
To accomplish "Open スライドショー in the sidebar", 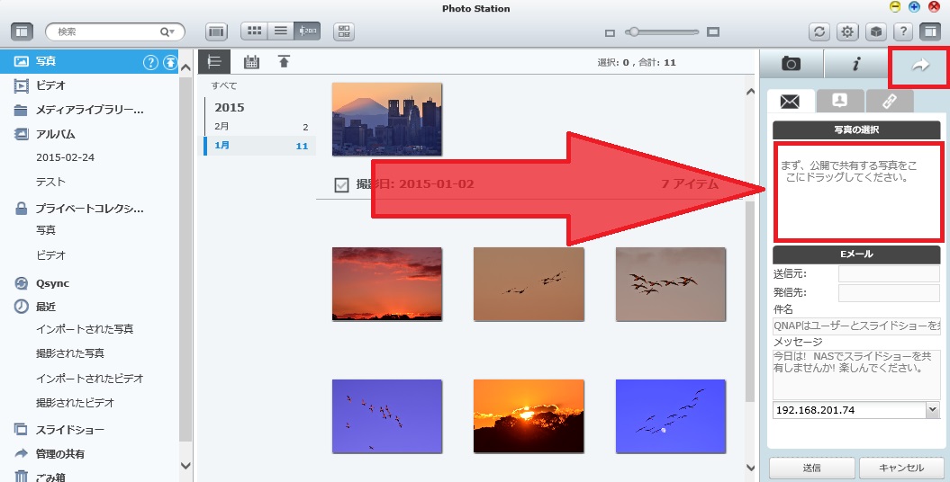I will pyautogui.click(x=69, y=430).
